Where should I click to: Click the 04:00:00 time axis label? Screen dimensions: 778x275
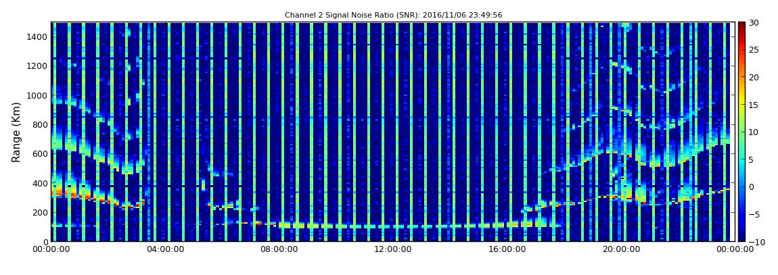pos(164,250)
